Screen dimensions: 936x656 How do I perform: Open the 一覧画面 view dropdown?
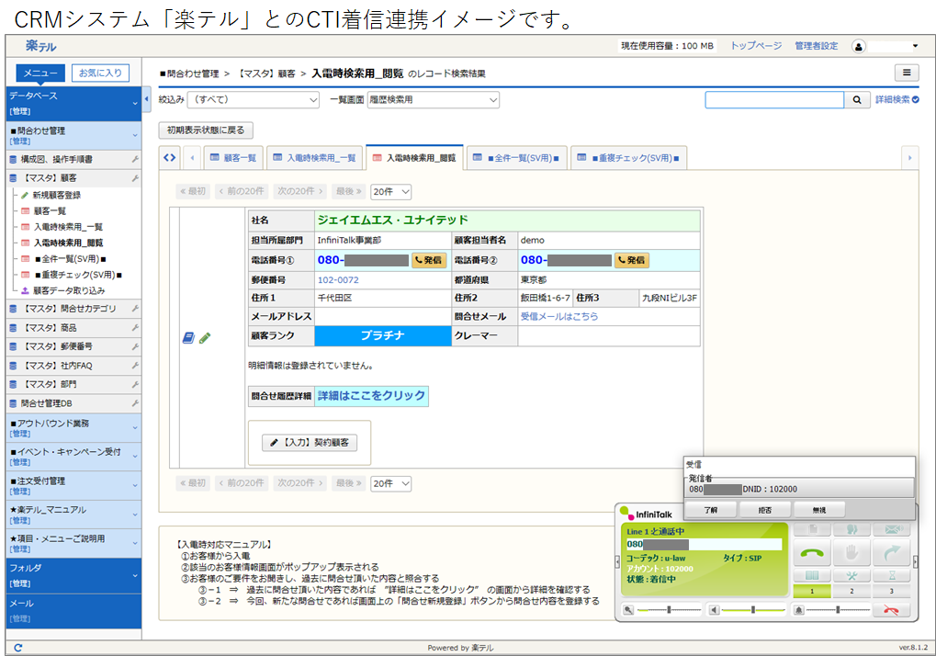(433, 100)
